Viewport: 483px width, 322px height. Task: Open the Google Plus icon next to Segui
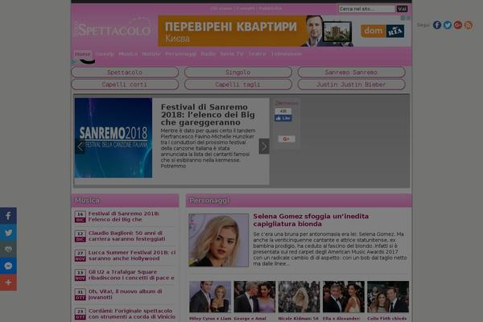(x=458, y=25)
